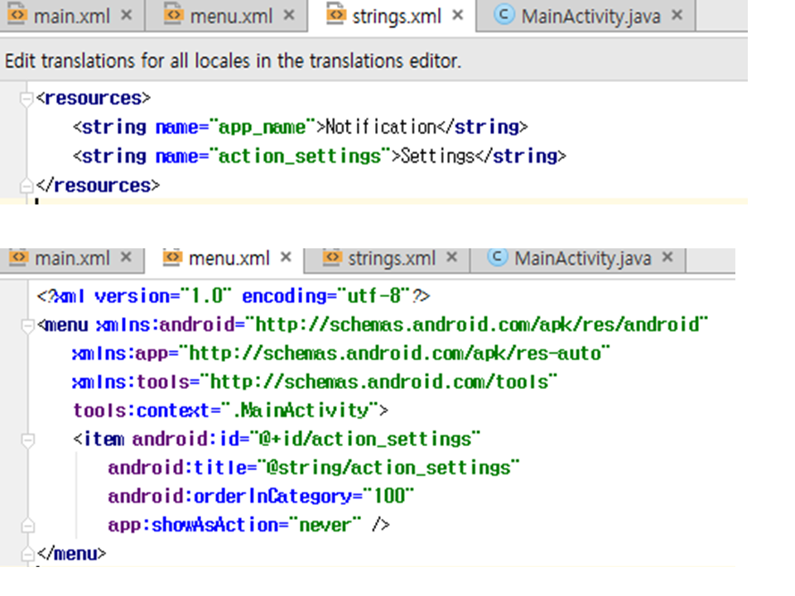This screenshot has width=795, height=596.
Task: Click the XML file icon on the lower main.xml tab
Action: 18,258
